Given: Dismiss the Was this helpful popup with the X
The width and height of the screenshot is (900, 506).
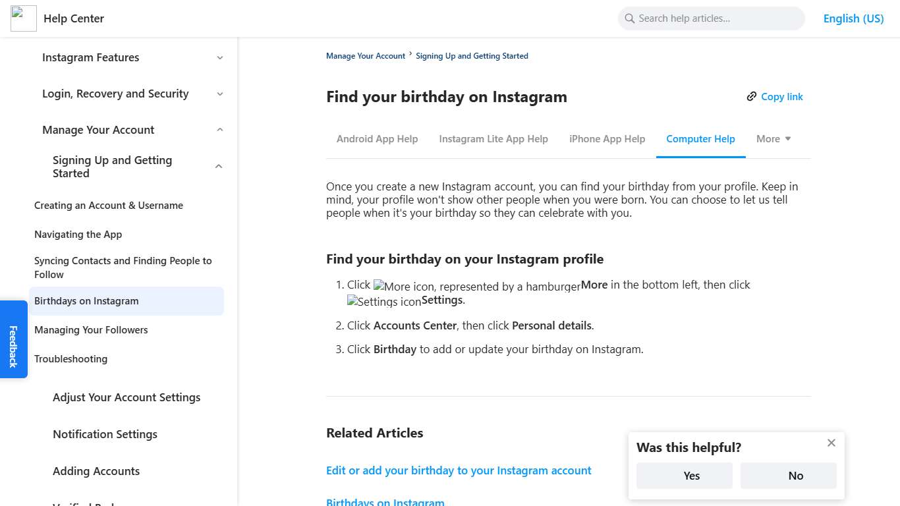Looking at the screenshot, I should coord(831,443).
